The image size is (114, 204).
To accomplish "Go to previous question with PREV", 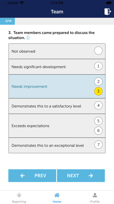I will pos(32,176).
